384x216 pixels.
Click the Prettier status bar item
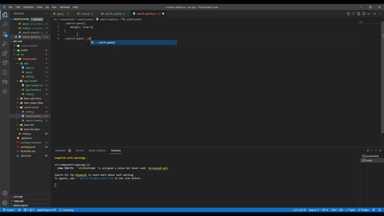tap(364, 210)
